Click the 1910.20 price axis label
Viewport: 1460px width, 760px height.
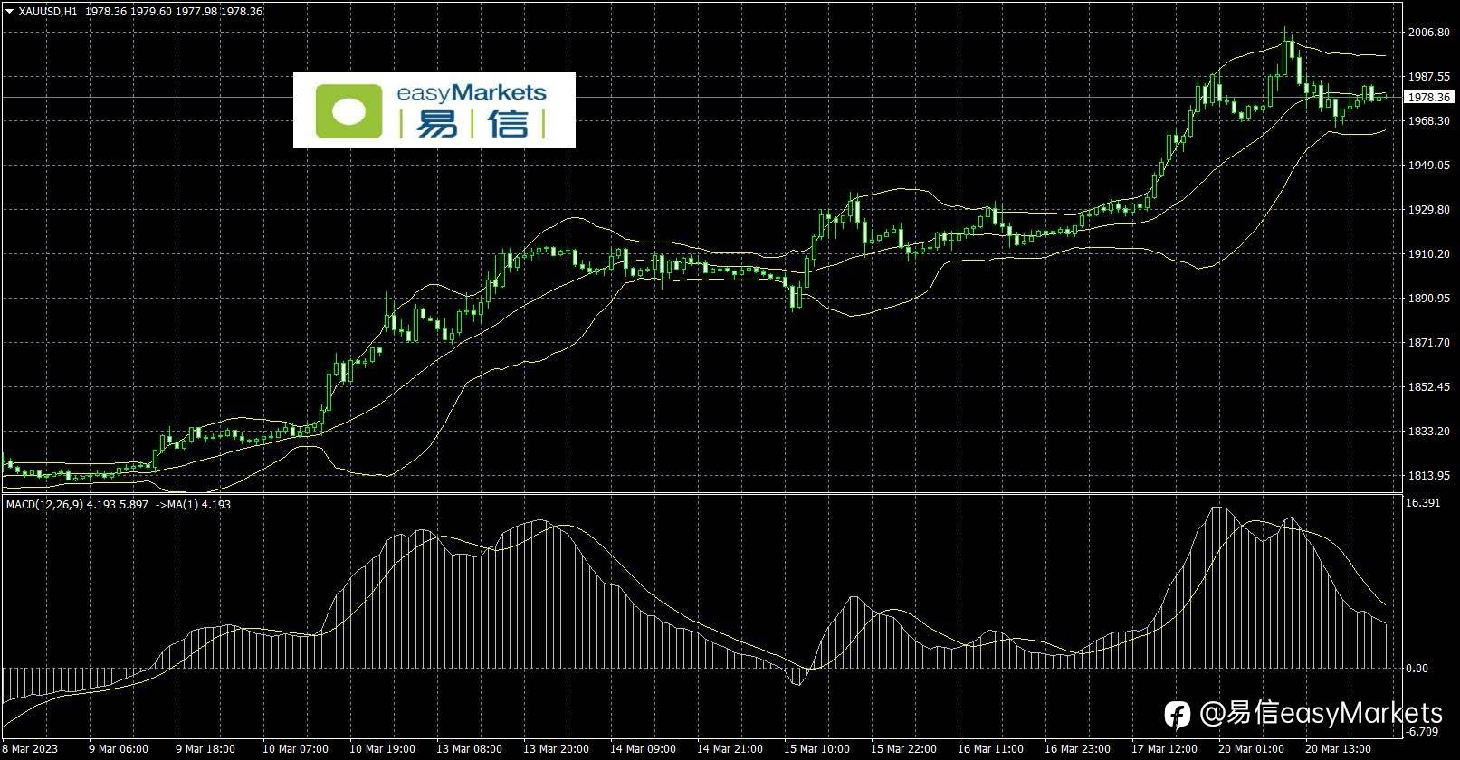point(1429,253)
